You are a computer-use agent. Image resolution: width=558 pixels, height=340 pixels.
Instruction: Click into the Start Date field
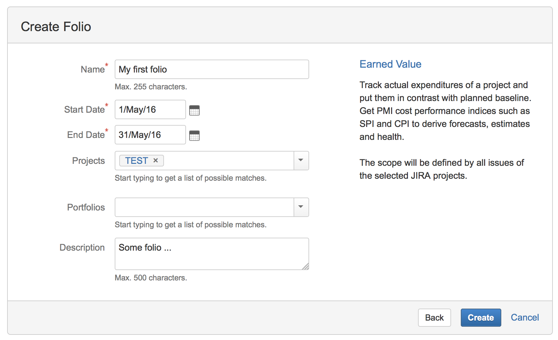(150, 109)
